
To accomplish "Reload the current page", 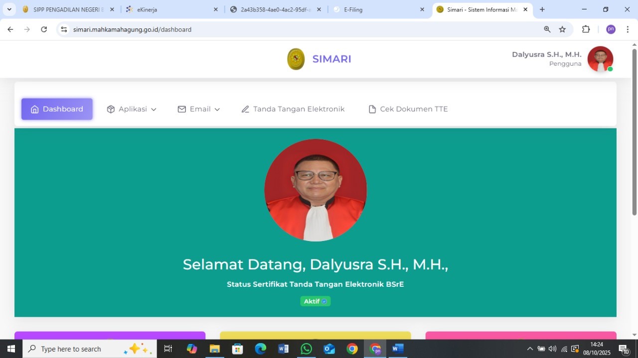I will tap(44, 29).
